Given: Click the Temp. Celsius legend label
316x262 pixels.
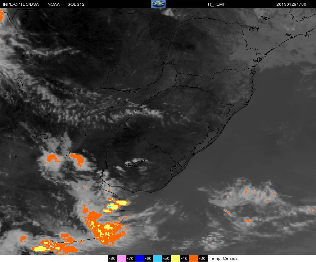Looking at the screenshot, I should [x=224, y=258].
